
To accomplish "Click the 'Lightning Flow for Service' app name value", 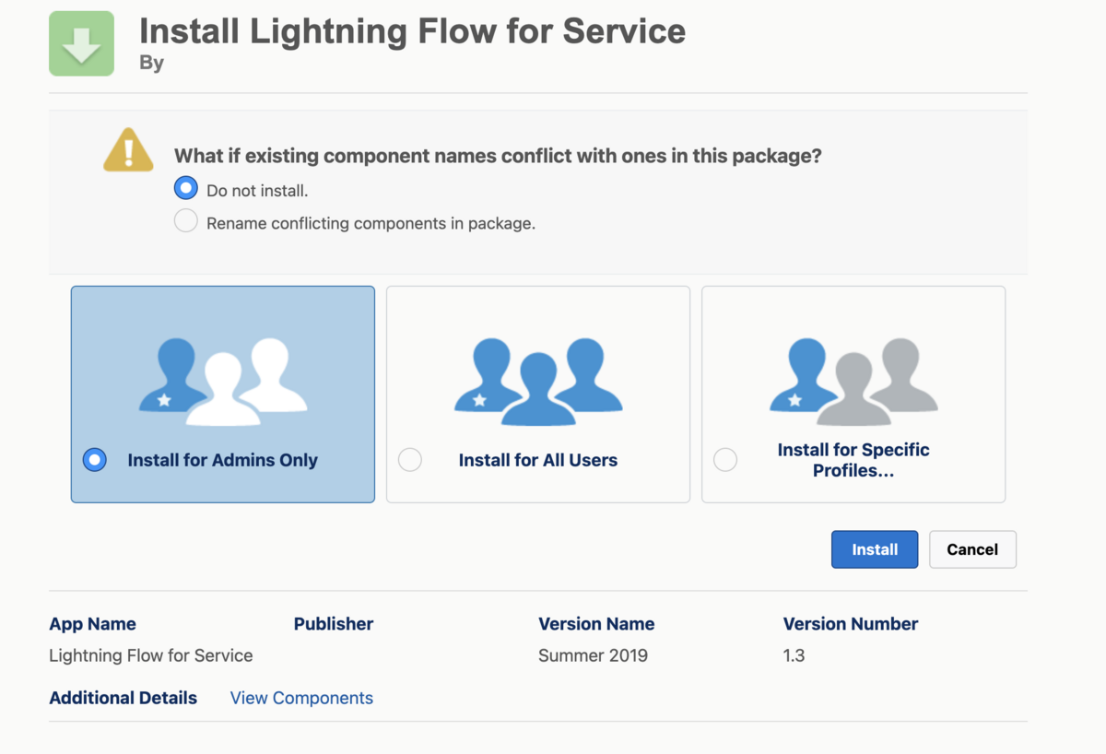I will [151, 655].
